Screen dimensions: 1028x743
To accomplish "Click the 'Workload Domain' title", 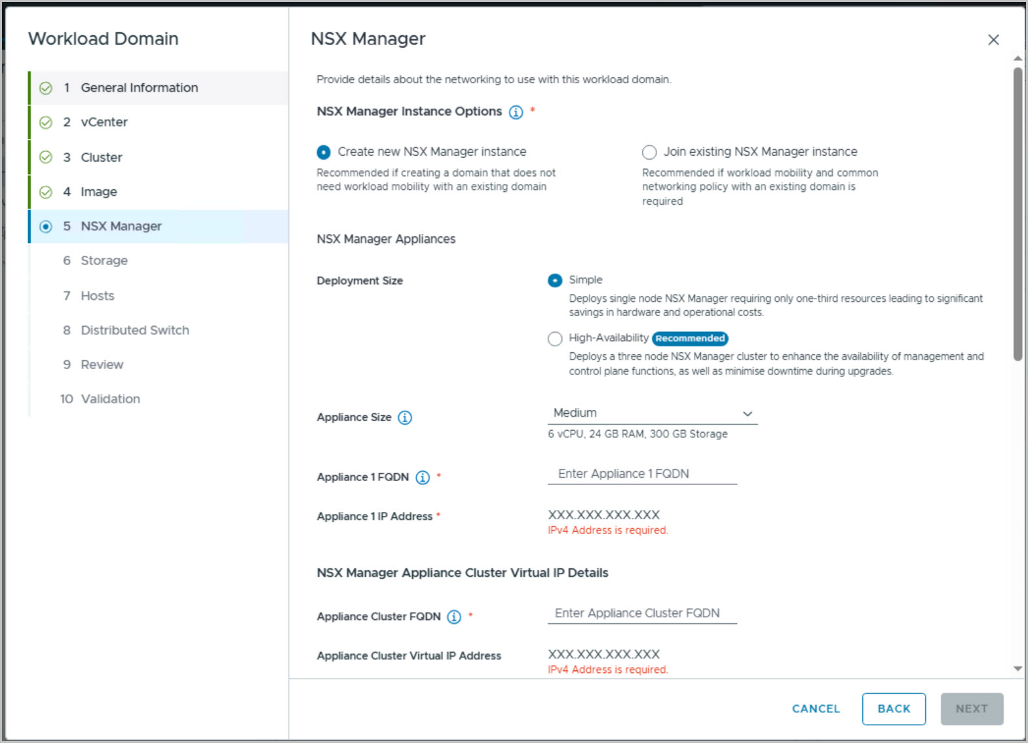I will point(104,39).
